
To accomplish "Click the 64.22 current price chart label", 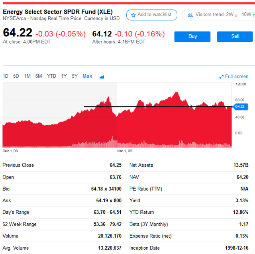I will pos(240,107).
